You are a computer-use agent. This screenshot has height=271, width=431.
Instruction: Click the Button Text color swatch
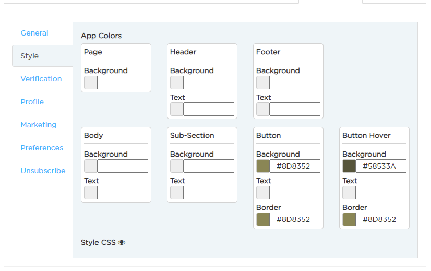click(263, 193)
